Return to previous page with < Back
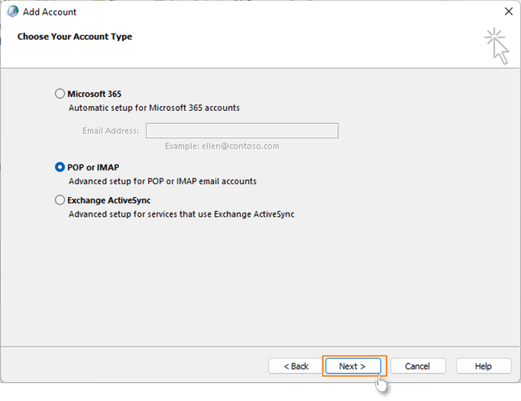The width and height of the screenshot is (521, 401). click(296, 366)
